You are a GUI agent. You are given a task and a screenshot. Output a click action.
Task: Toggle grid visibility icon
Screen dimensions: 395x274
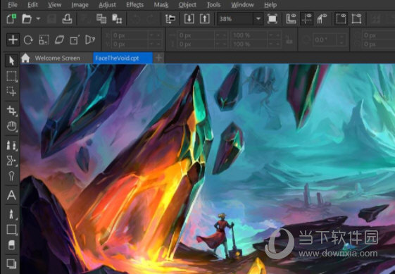322,19
